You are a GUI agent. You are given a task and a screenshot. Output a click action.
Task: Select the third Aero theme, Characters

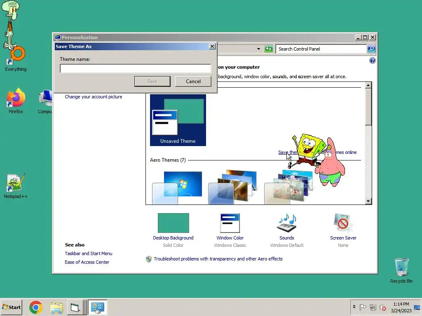[288, 187]
